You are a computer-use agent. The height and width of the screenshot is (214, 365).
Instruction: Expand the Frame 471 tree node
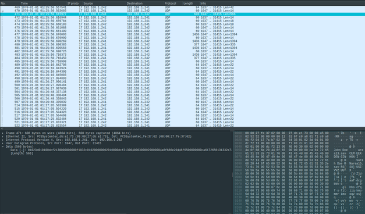(2, 133)
